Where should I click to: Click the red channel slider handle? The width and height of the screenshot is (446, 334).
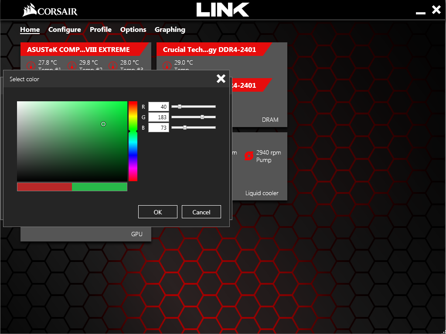[x=180, y=107]
